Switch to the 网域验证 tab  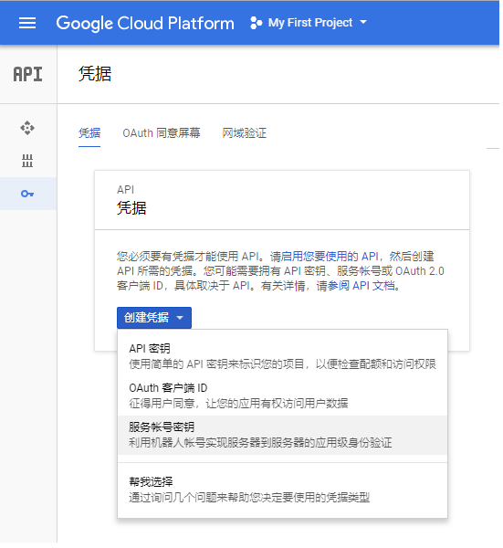click(x=245, y=133)
